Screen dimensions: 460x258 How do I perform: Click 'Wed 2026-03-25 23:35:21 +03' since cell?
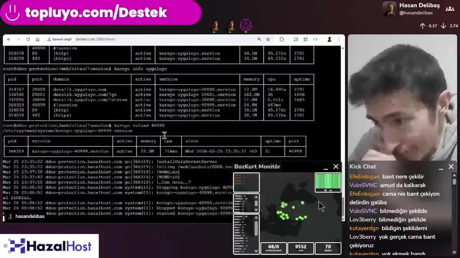221,151
